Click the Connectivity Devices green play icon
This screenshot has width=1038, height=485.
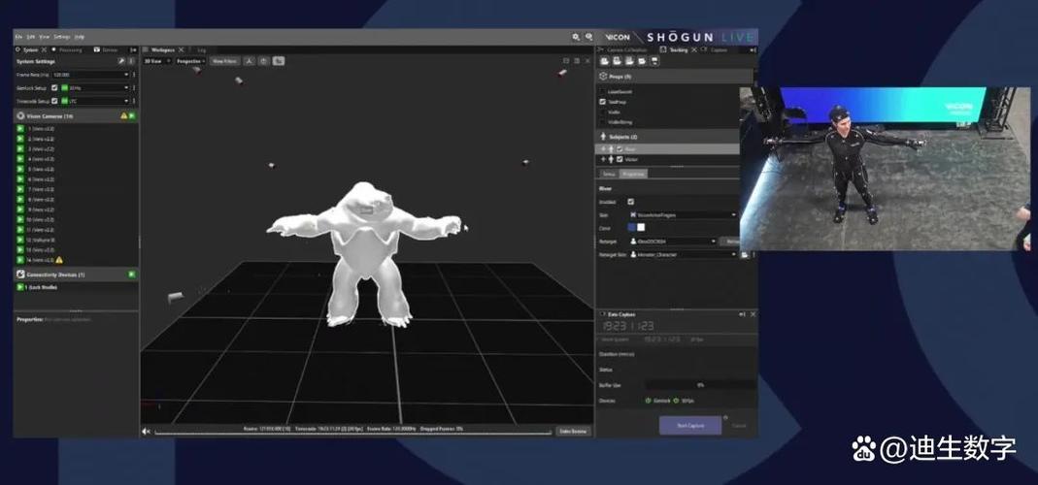(x=132, y=274)
